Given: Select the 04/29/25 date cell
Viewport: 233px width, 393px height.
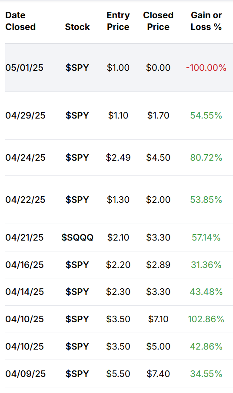Looking at the screenshot, I should click(25, 116).
